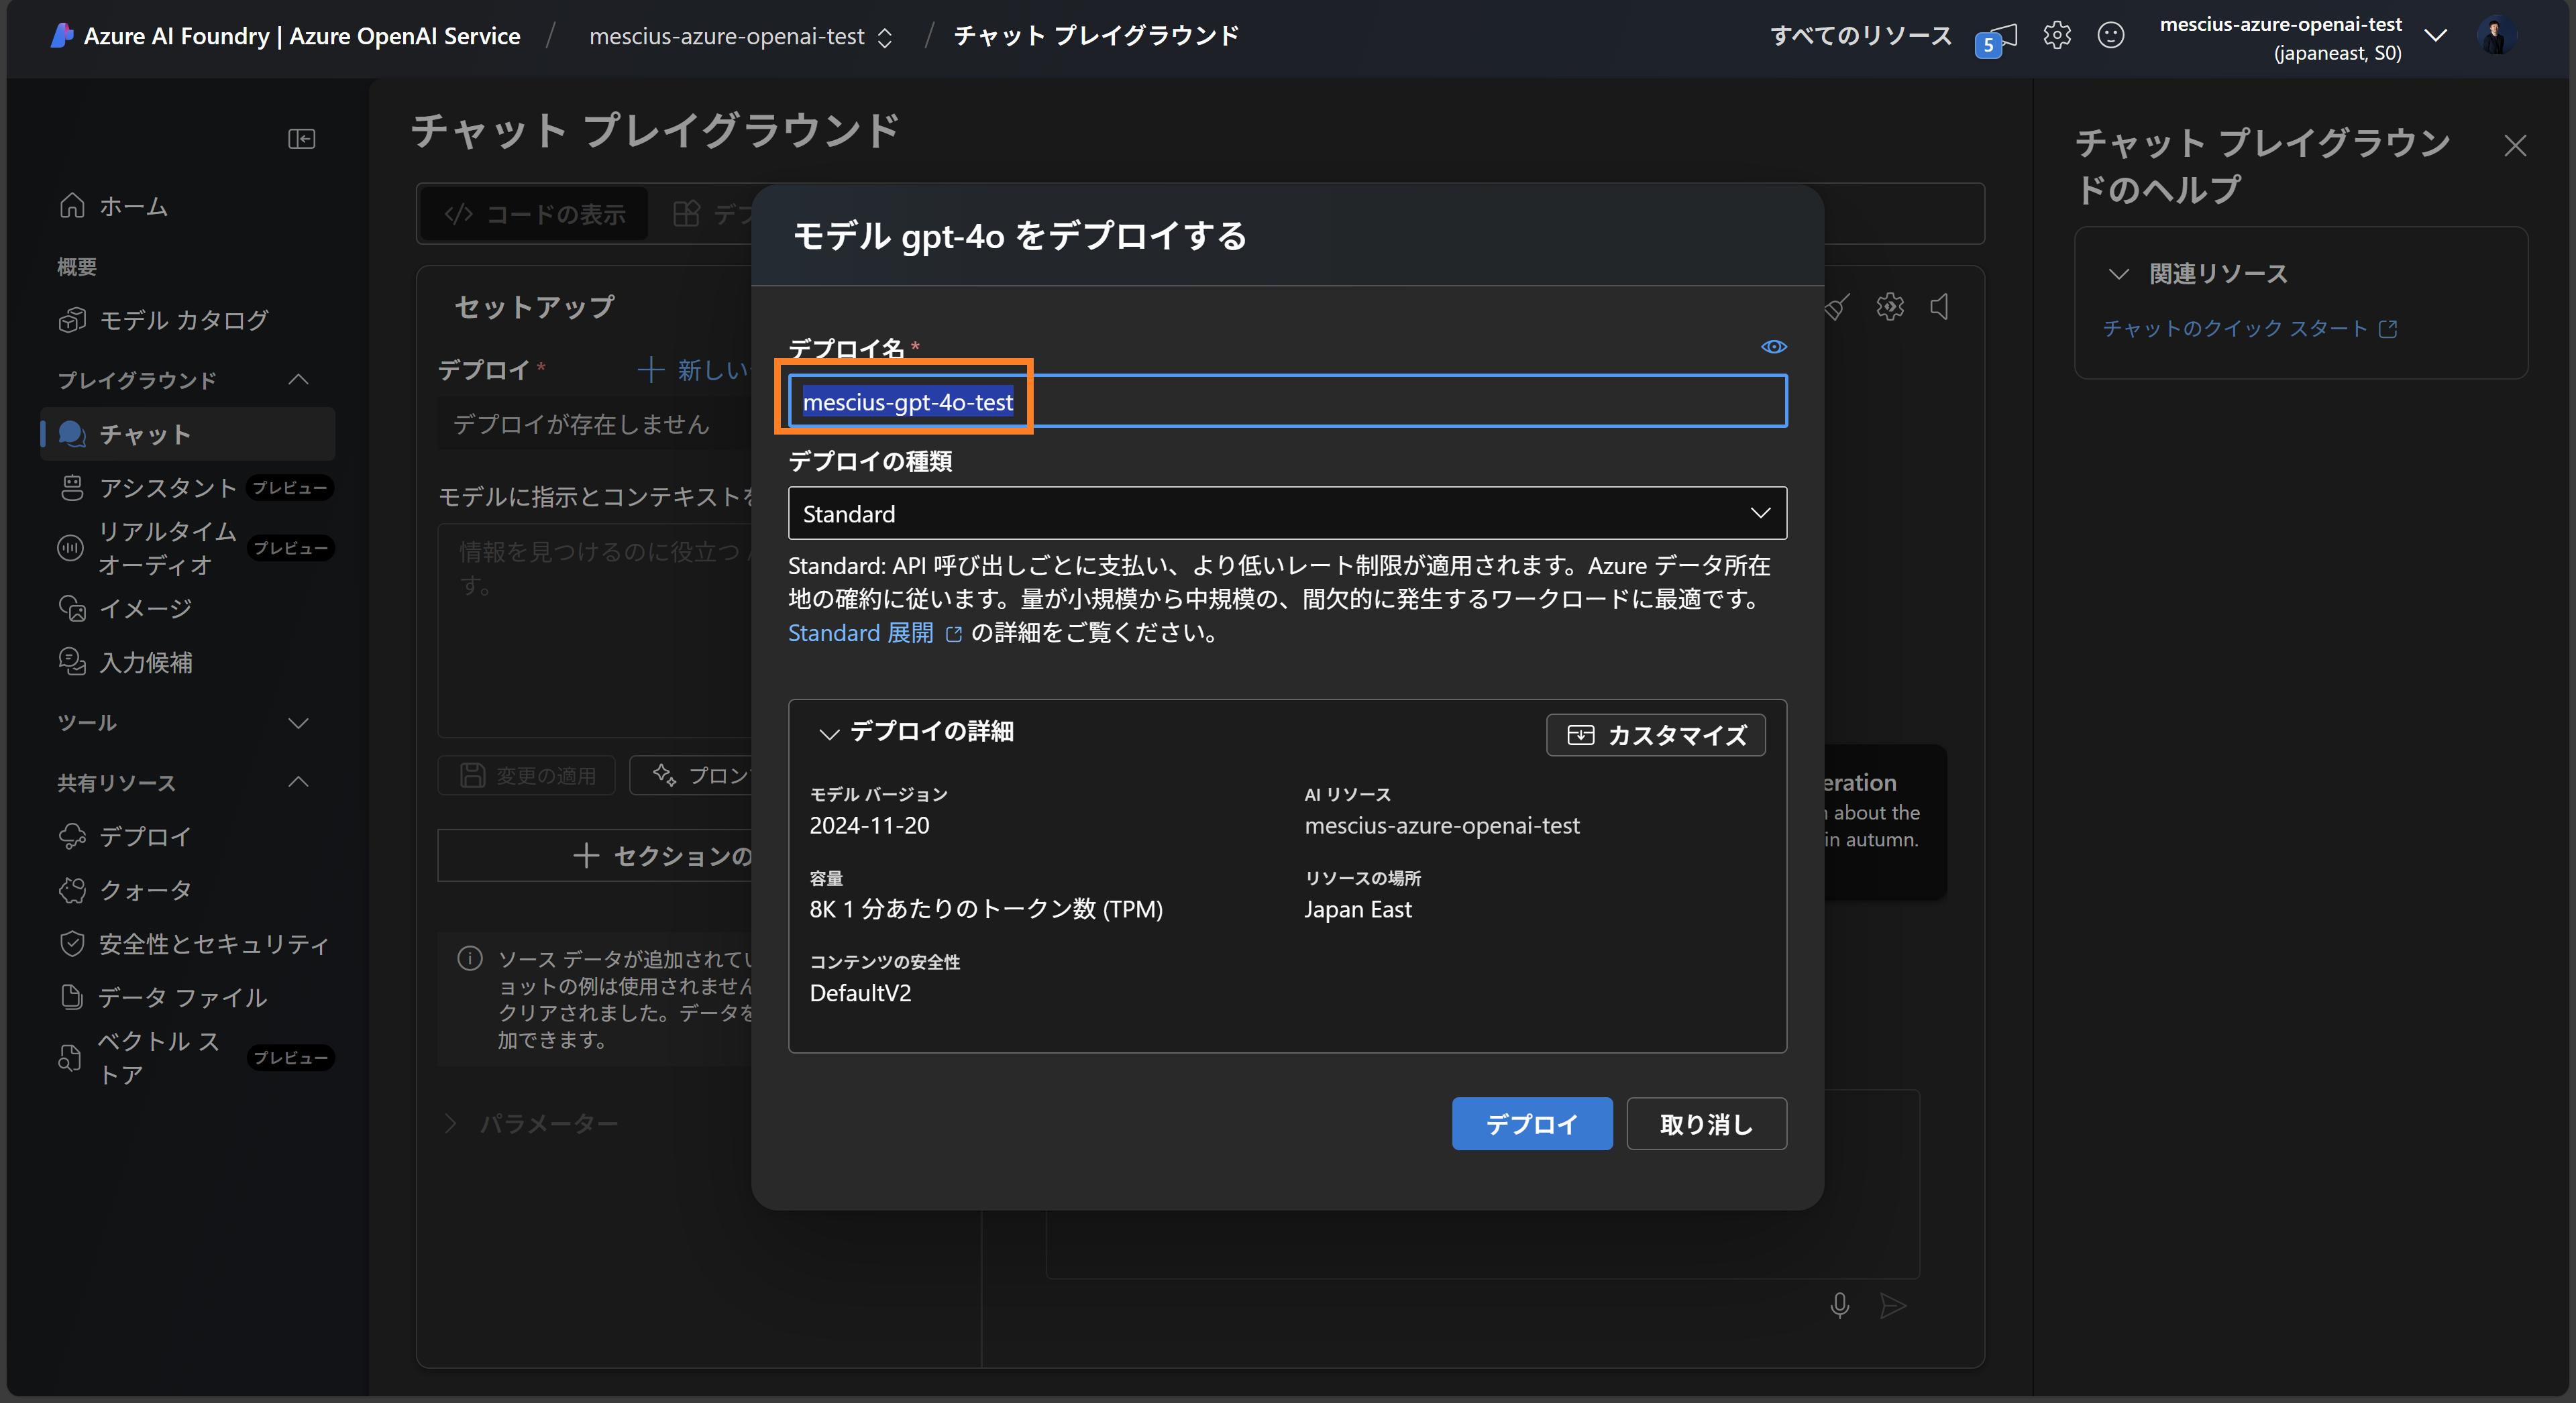
Task: Open チャットのクイック スタート link
Action: [x=2249, y=329]
